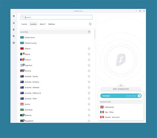Click the round icon on Connect bar
Viewport: 157px width, 138px height.
point(139,96)
